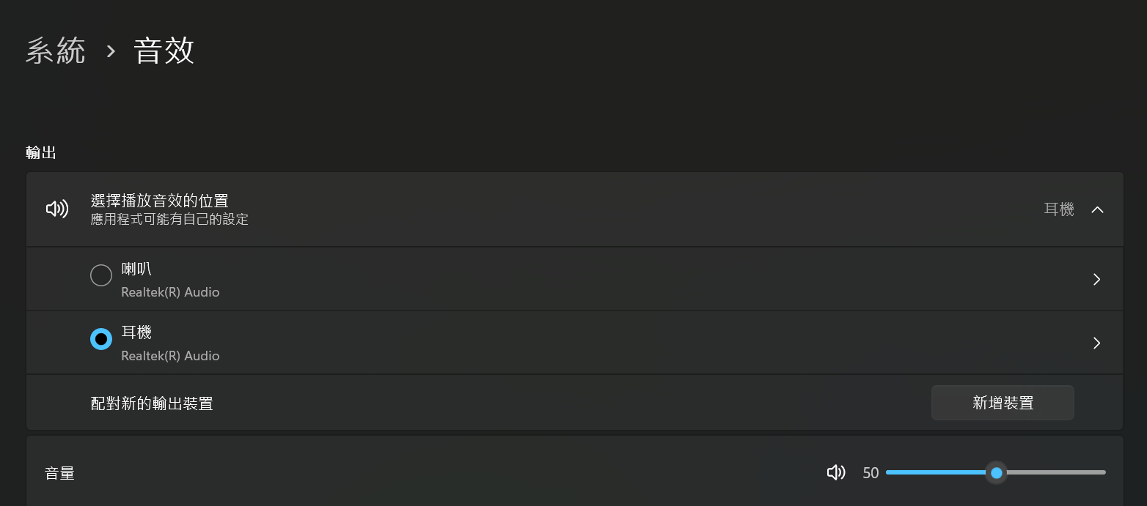Open 耳機 device properties arrow
The height and width of the screenshot is (506, 1147).
click(1096, 343)
